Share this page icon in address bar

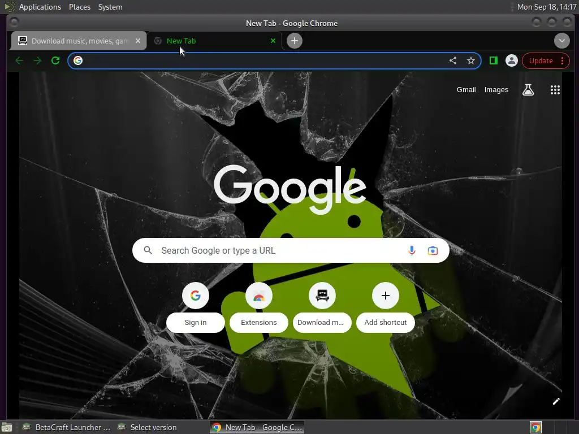tap(453, 60)
